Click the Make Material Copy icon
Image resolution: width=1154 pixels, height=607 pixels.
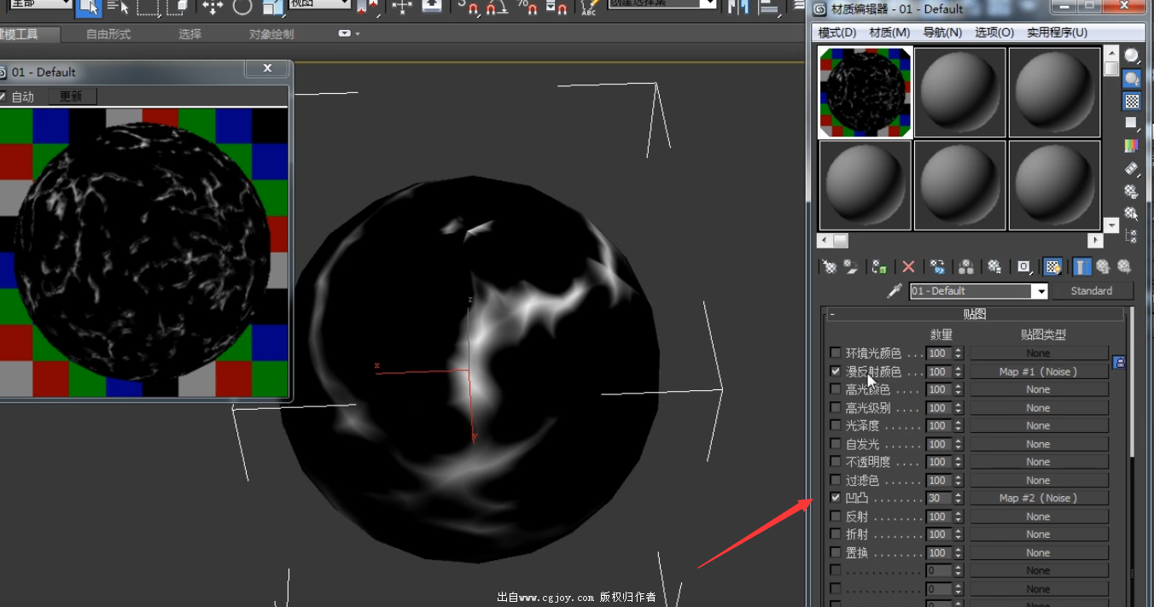tap(937, 267)
